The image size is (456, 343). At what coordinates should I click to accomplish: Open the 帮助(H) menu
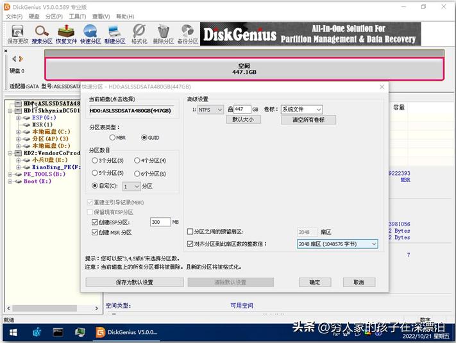[125, 17]
